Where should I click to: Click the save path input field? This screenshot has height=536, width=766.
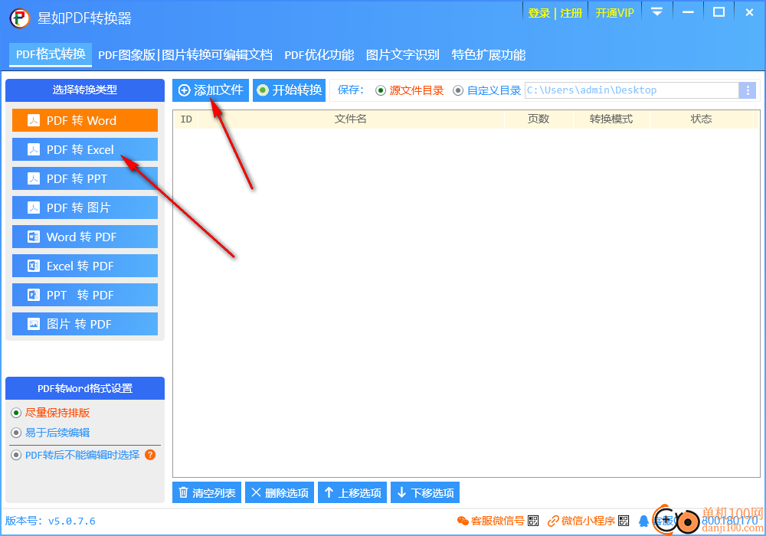632,90
